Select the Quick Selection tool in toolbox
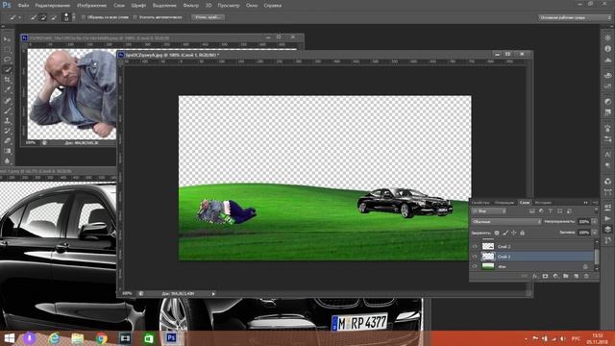Viewport: 615px width, 346px height. [x=7, y=70]
